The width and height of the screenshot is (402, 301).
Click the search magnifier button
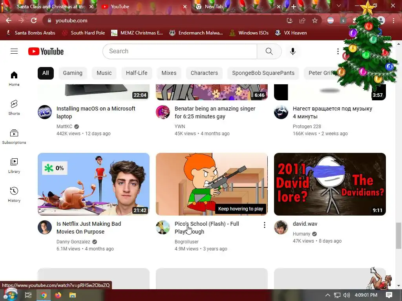[269, 51]
